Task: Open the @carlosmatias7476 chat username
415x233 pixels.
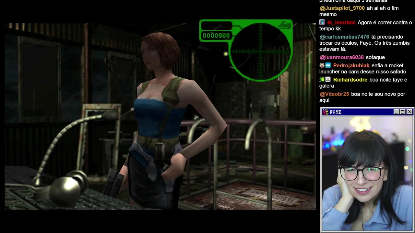Action: (344, 37)
